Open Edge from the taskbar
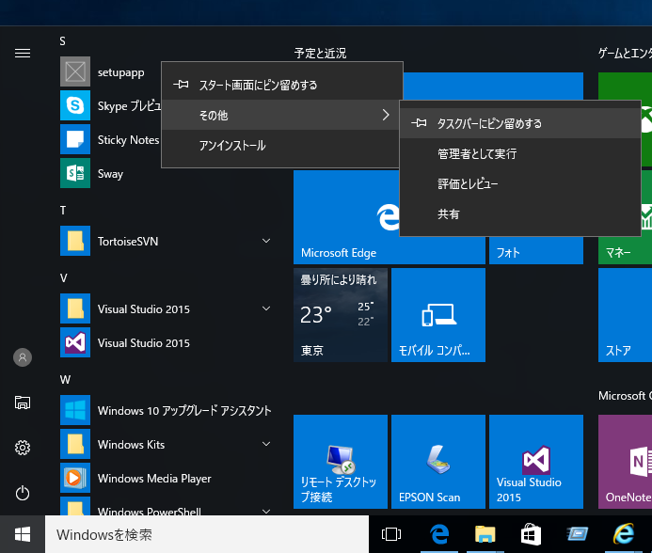The height and width of the screenshot is (553, 652). click(x=439, y=534)
